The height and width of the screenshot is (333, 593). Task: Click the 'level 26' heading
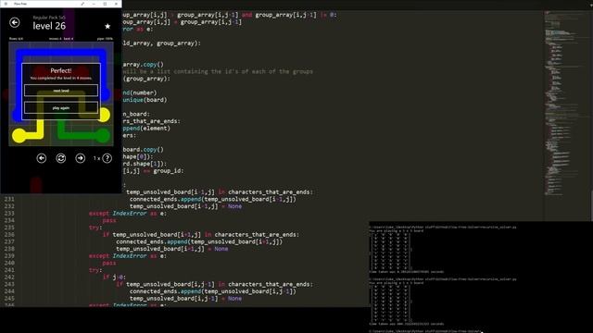point(49,26)
